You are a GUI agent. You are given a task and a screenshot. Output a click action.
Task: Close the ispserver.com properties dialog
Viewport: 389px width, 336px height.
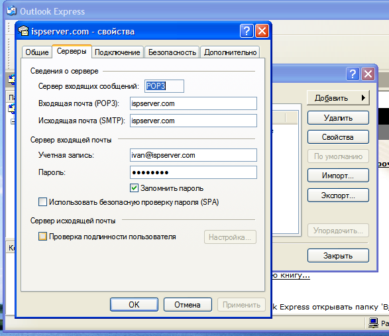(x=262, y=31)
